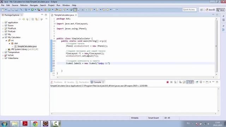This screenshot has width=226, height=127.
Task: Select the Java perspective button
Action: click(x=220, y=10)
